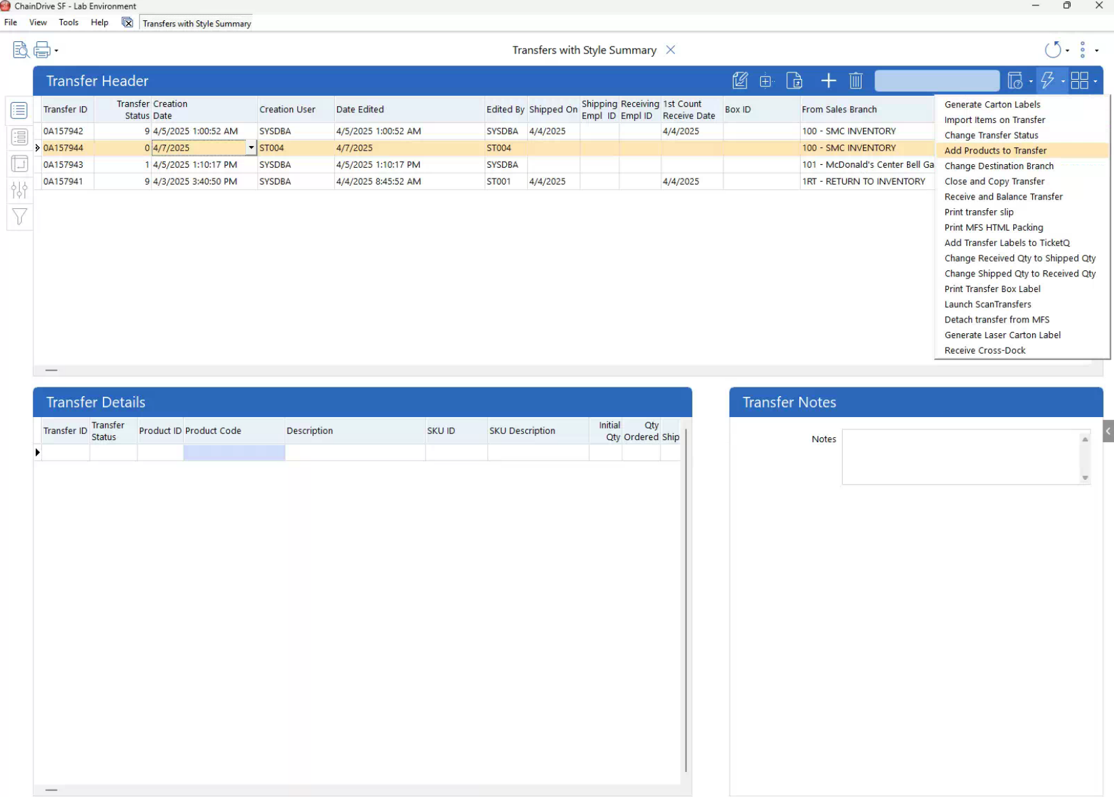The height and width of the screenshot is (797, 1114).
Task: Click the Transfer Header search field
Action: click(937, 81)
